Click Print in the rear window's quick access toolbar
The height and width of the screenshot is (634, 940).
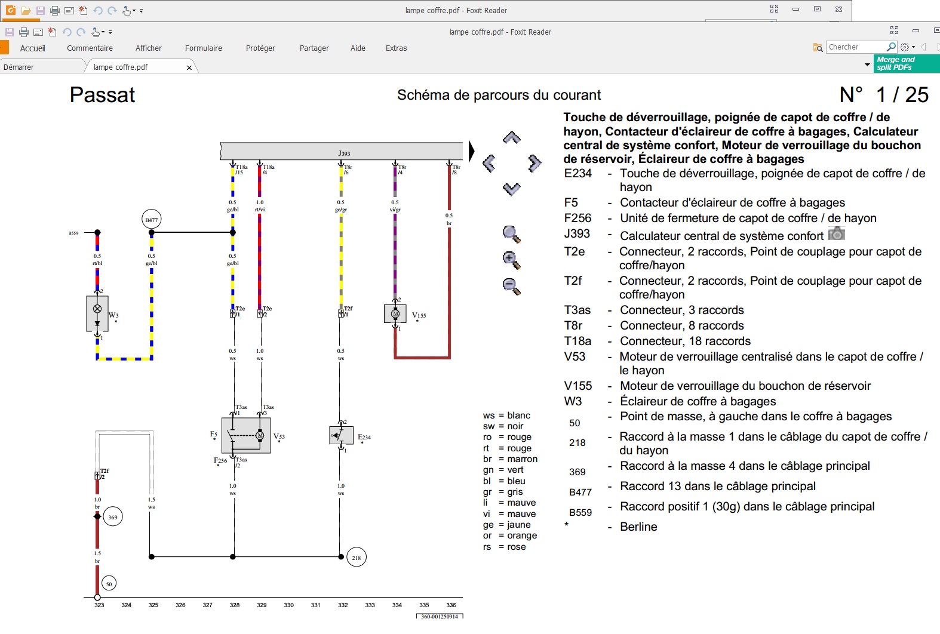(55, 11)
